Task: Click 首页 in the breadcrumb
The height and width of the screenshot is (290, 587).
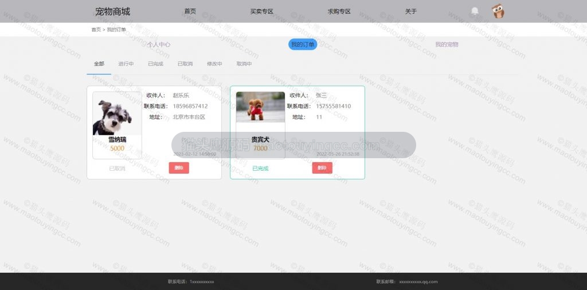Action: point(96,30)
